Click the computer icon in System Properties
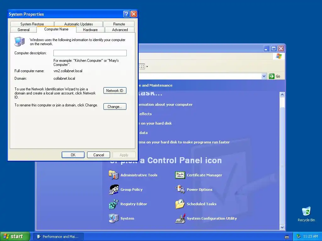The image size is (322, 241). coord(19,41)
